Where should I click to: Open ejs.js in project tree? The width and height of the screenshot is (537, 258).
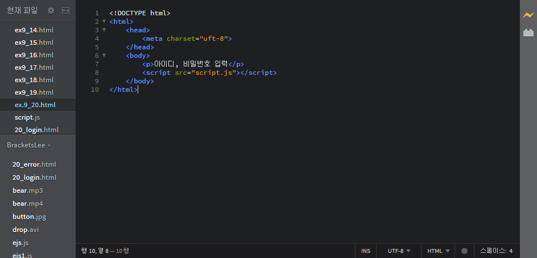(x=20, y=243)
